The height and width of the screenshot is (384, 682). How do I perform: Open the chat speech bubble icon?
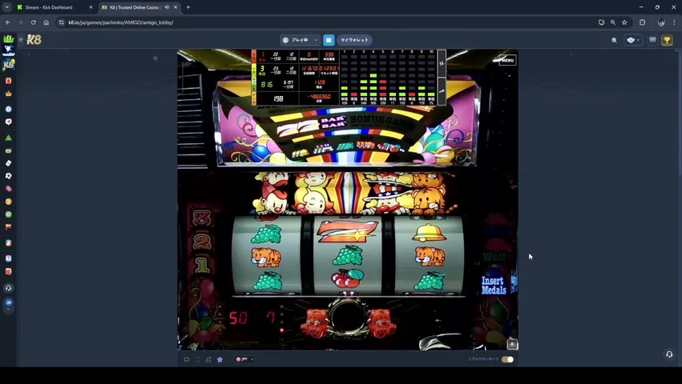click(652, 40)
